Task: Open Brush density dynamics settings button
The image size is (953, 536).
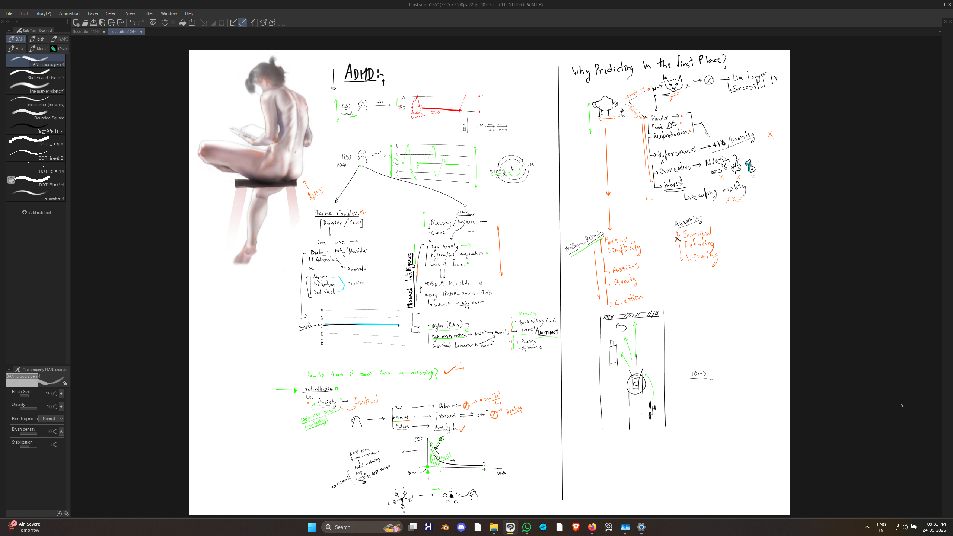Action: (x=61, y=431)
